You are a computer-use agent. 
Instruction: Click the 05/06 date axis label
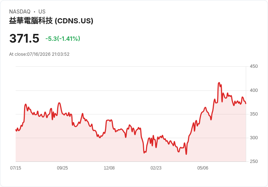(203, 168)
